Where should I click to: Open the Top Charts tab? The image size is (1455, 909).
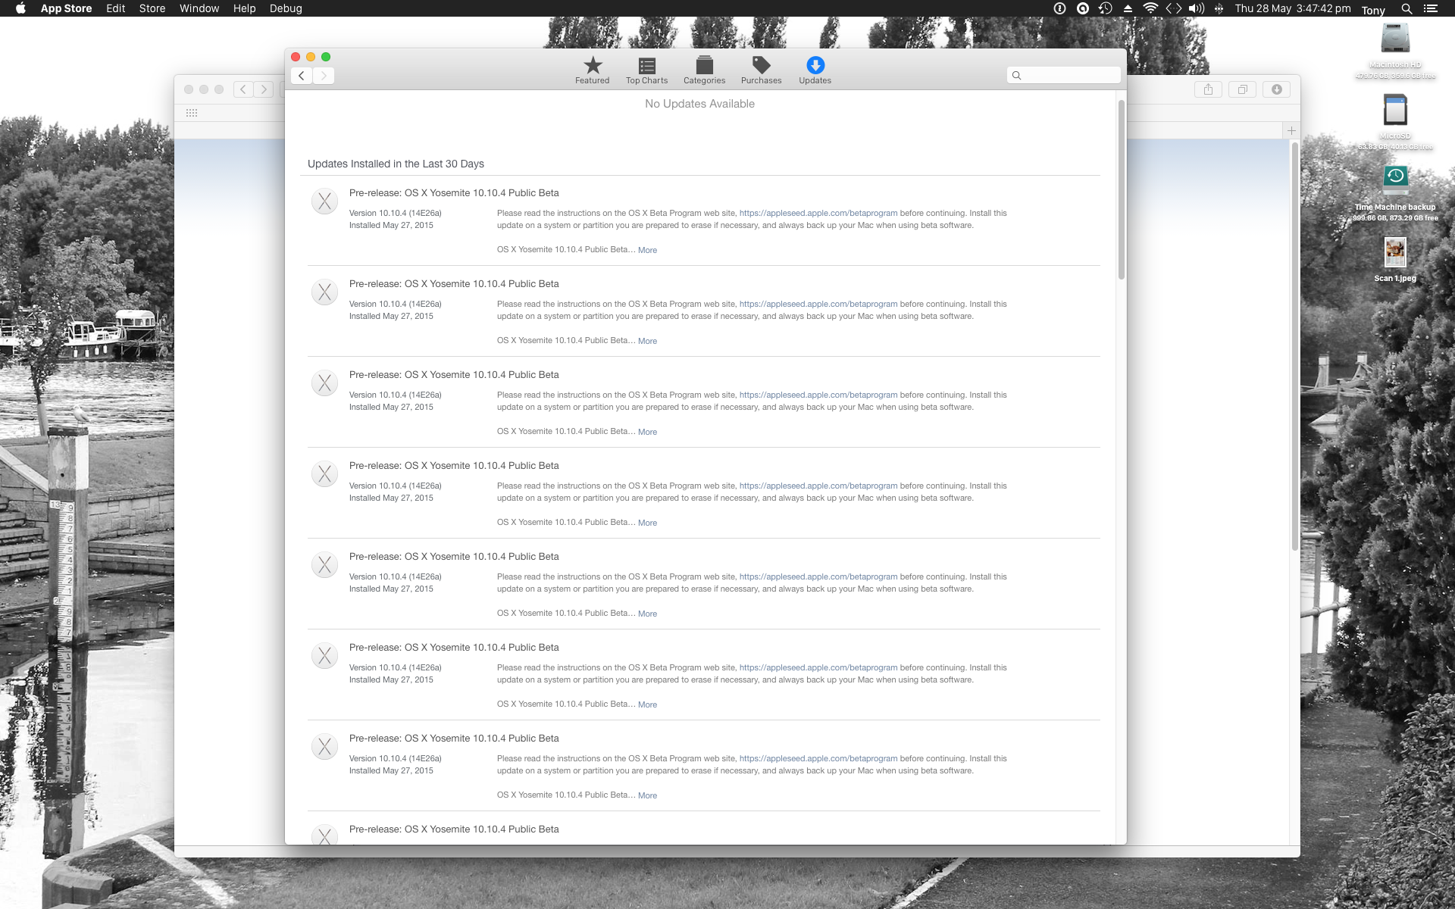(646, 70)
